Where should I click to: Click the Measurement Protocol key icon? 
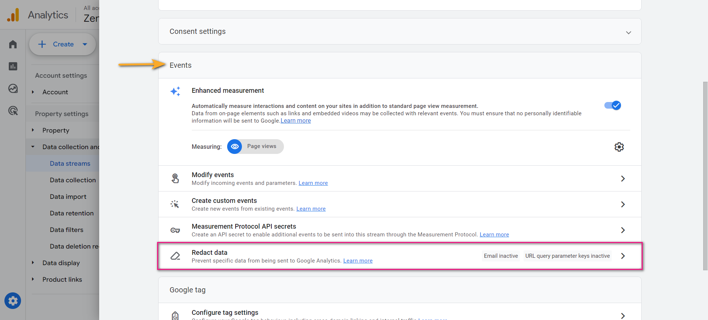[x=175, y=230]
